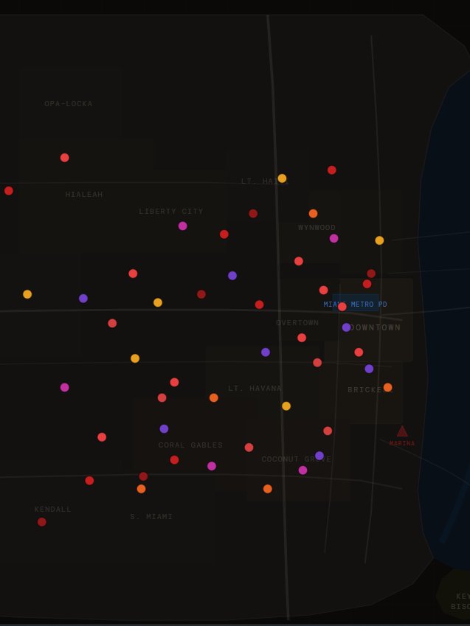Select red dot directly below CORAL GABLES
The height and width of the screenshot is (626, 470).
(x=174, y=460)
